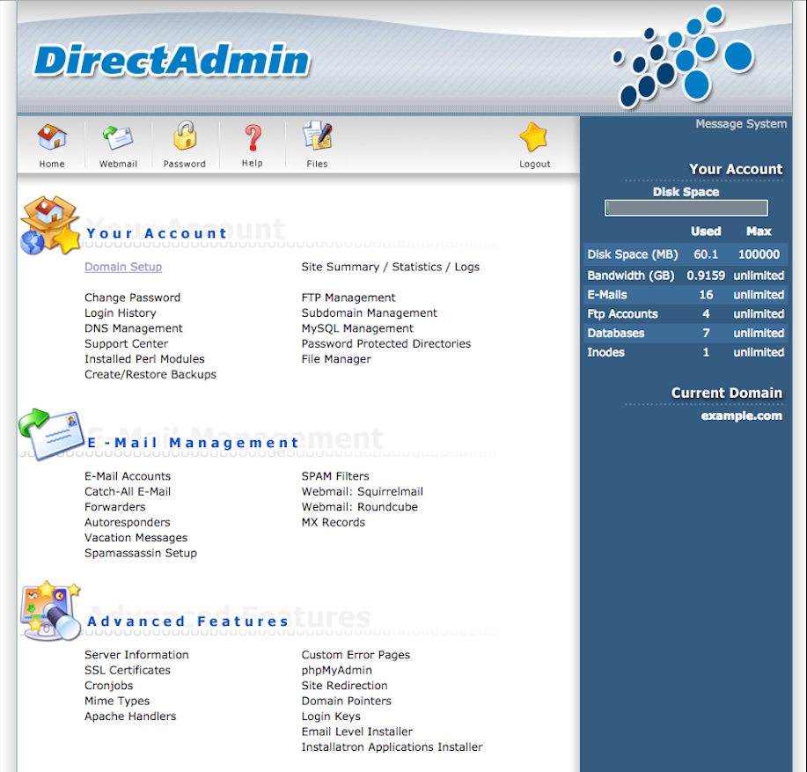
Task: Open Vacation Messages
Action: click(x=136, y=538)
